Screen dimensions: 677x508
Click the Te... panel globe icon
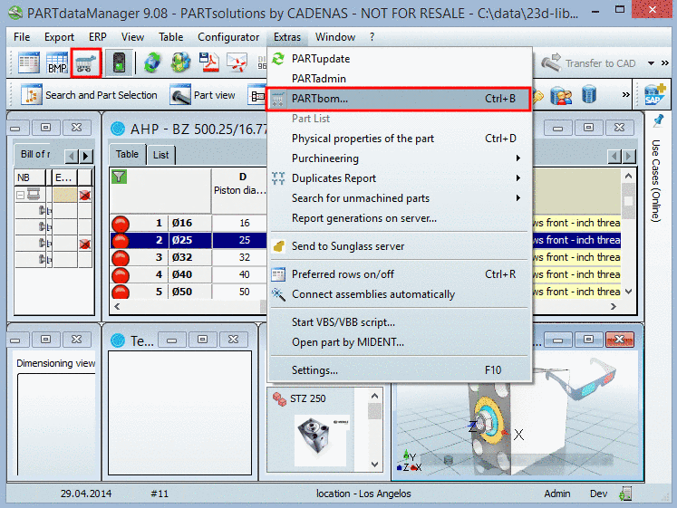(x=118, y=340)
